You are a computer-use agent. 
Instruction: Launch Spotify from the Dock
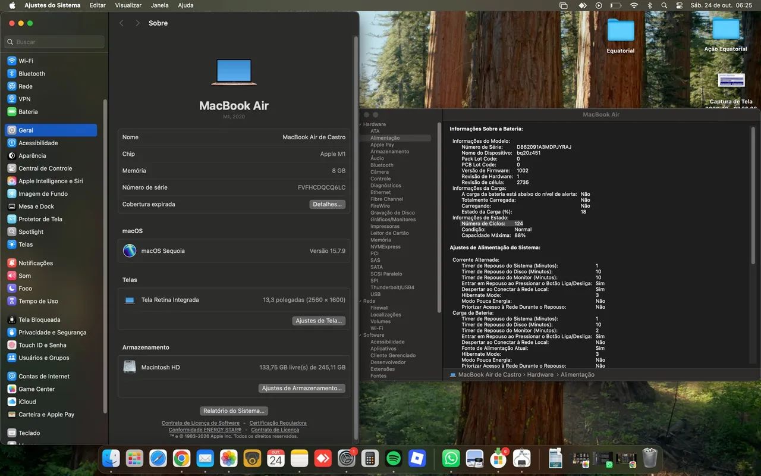pos(394,458)
